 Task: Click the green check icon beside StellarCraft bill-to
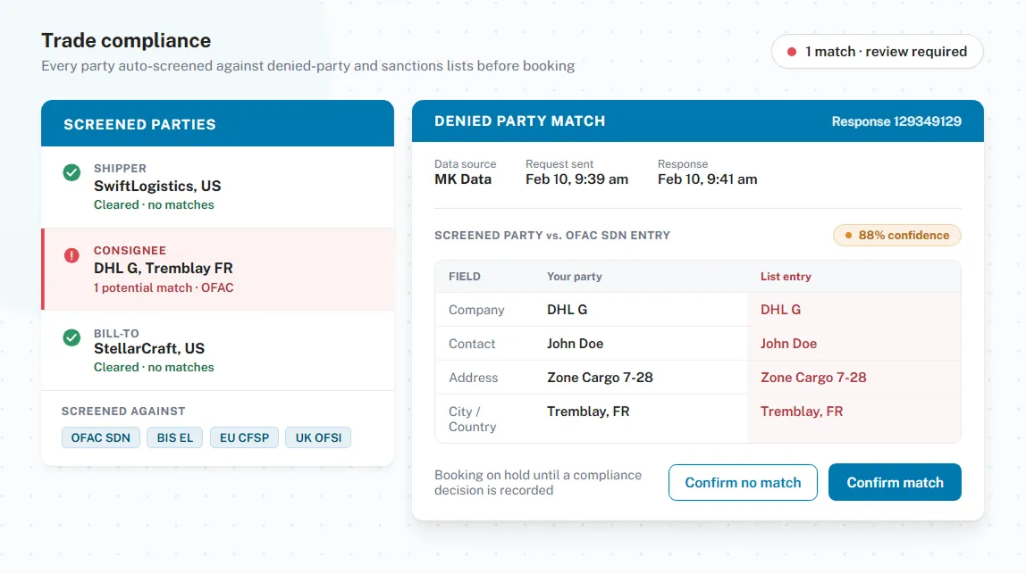click(72, 337)
